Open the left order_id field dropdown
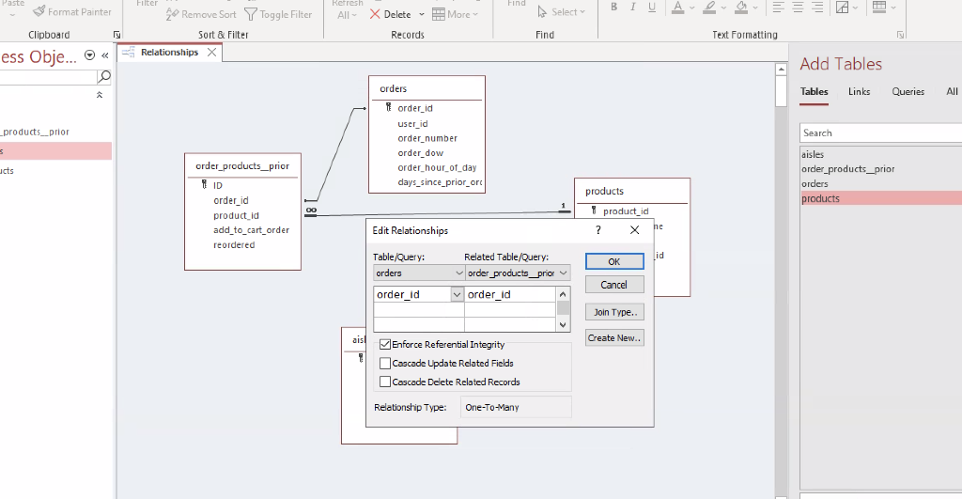The image size is (962, 499). 458,295
